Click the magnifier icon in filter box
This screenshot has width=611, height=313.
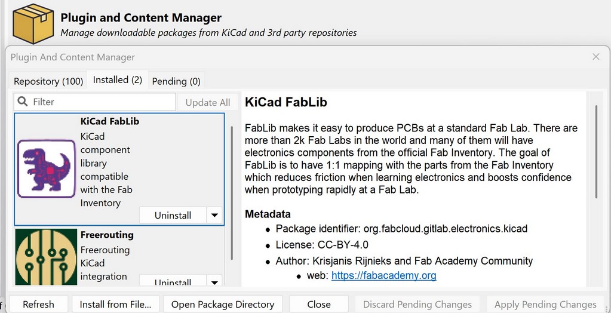pos(23,102)
